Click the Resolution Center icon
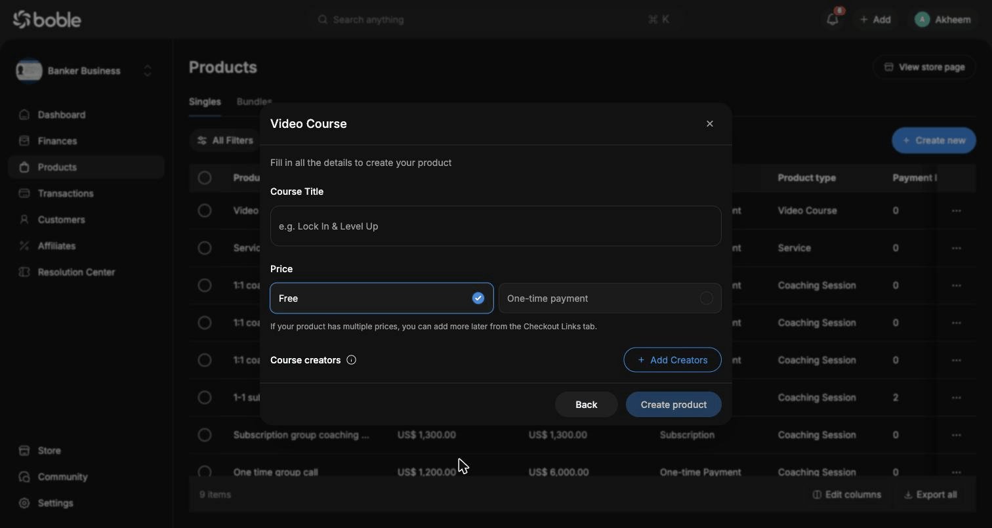The height and width of the screenshot is (528, 992). pyautogui.click(x=24, y=272)
